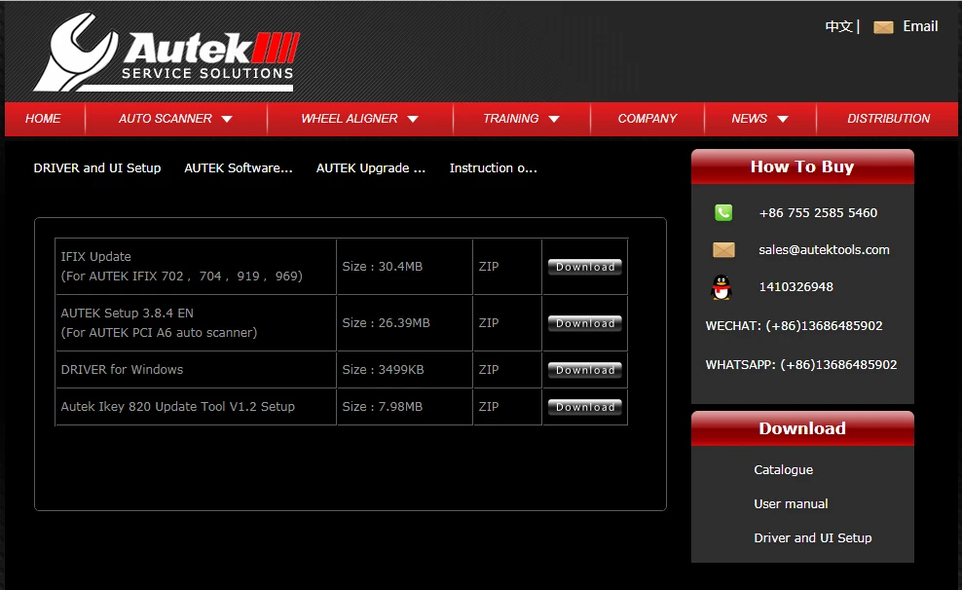The image size is (962, 590).
Task: Expand the WHEEL ALIGNER dropdown arrow
Action: coord(413,119)
